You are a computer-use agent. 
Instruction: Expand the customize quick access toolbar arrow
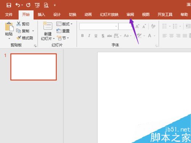click(x=55, y=5)
